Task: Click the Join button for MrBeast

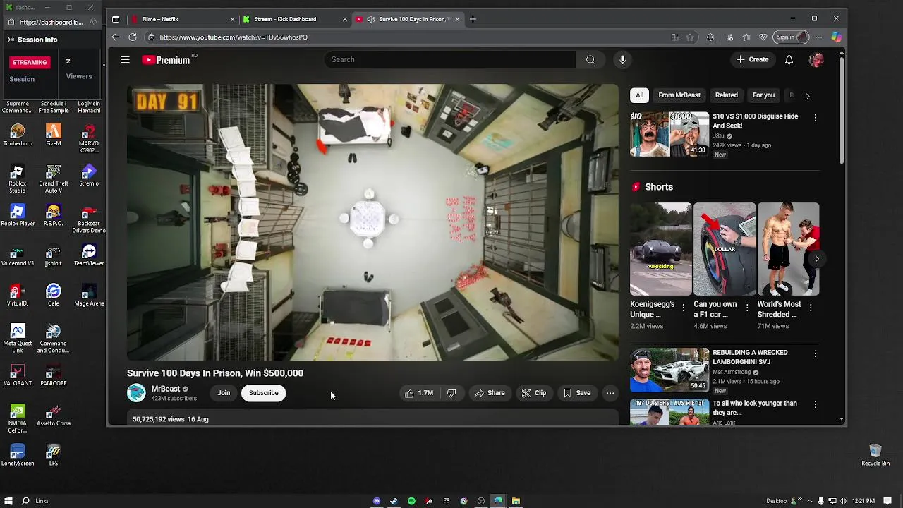Action: coord(224,393)
